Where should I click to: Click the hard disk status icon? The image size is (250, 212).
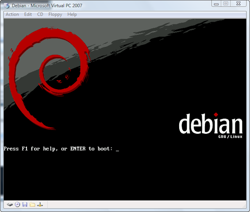coord(10,204)
